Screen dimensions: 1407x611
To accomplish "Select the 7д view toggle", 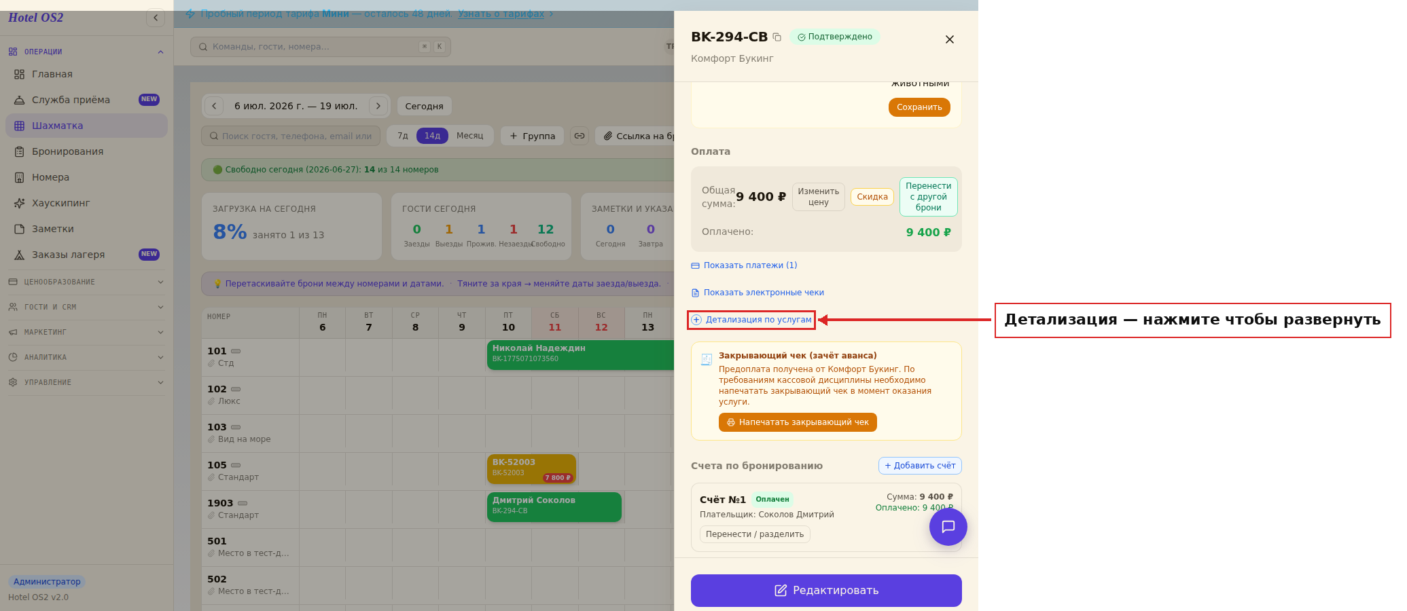I will pyautogui.click(x=403, y=136).
